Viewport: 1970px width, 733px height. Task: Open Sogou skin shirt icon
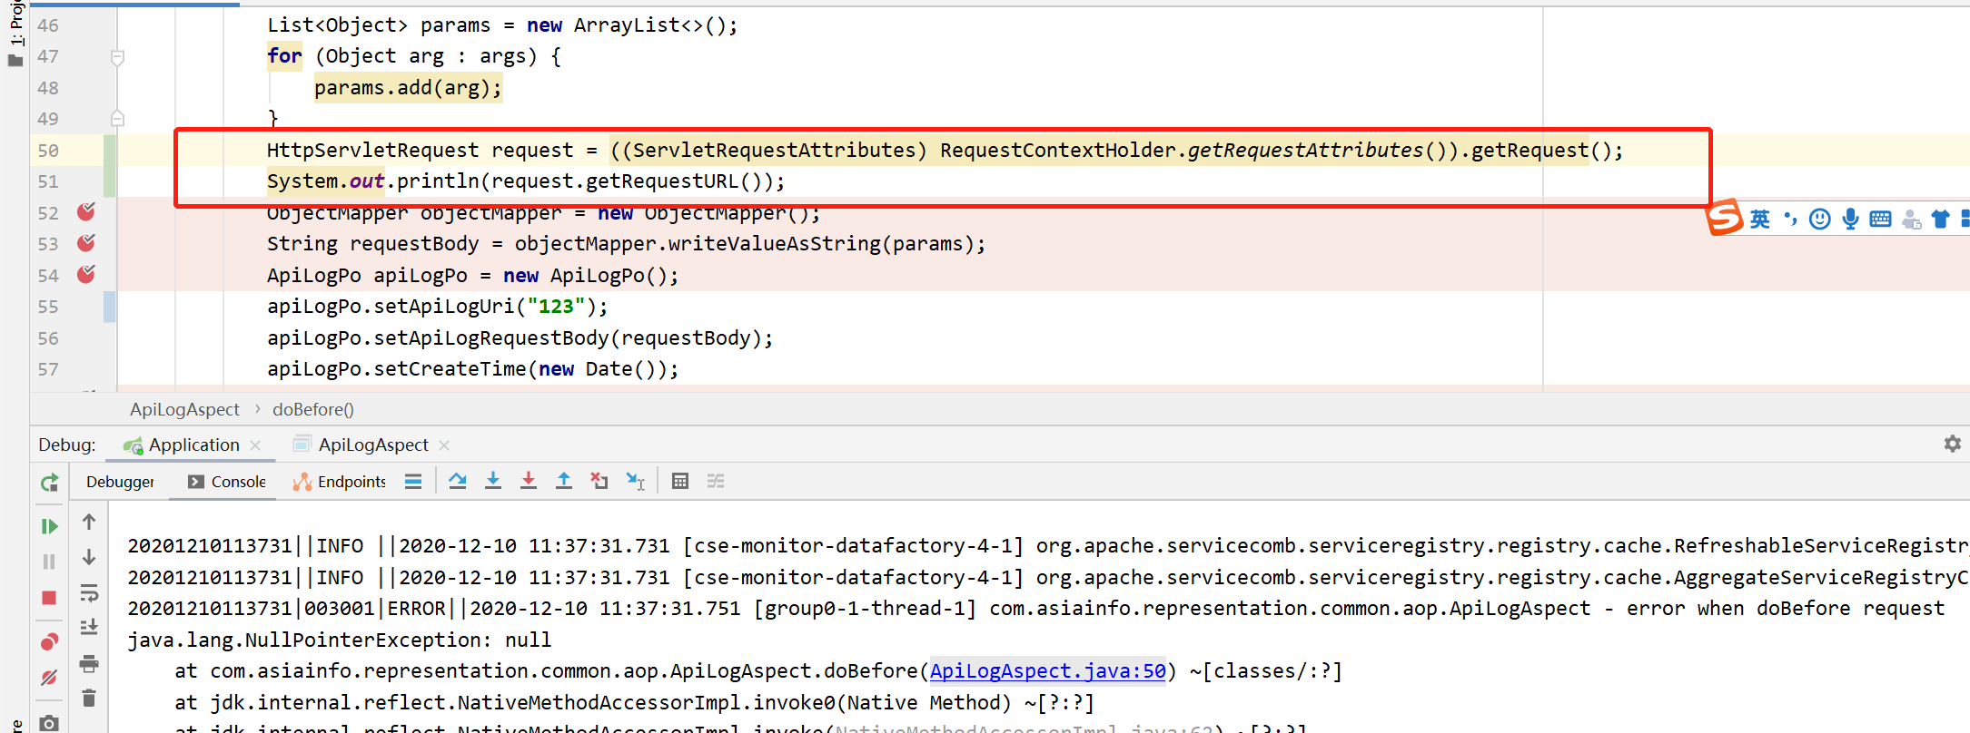tap(1941, 220)
